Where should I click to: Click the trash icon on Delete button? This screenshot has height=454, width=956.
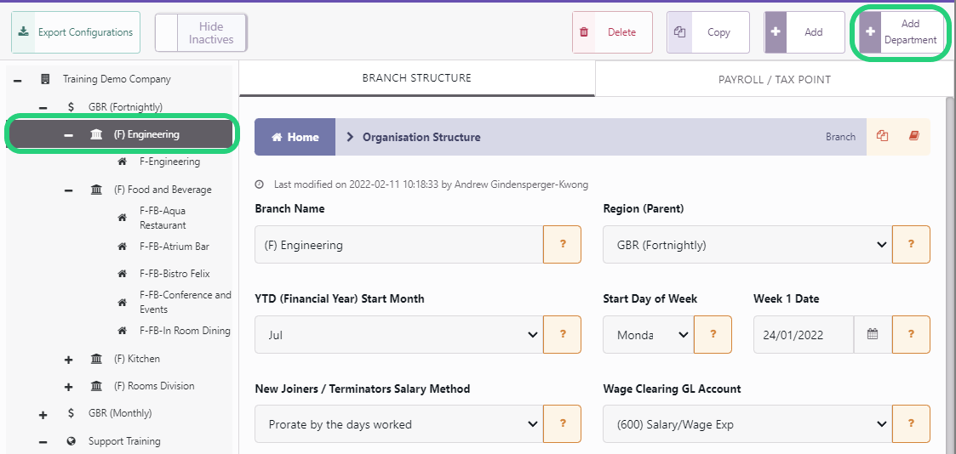click(x=584, y=32)
